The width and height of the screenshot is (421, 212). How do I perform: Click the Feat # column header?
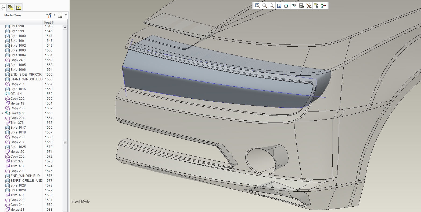pyautogui.click(x=49, y=22)
